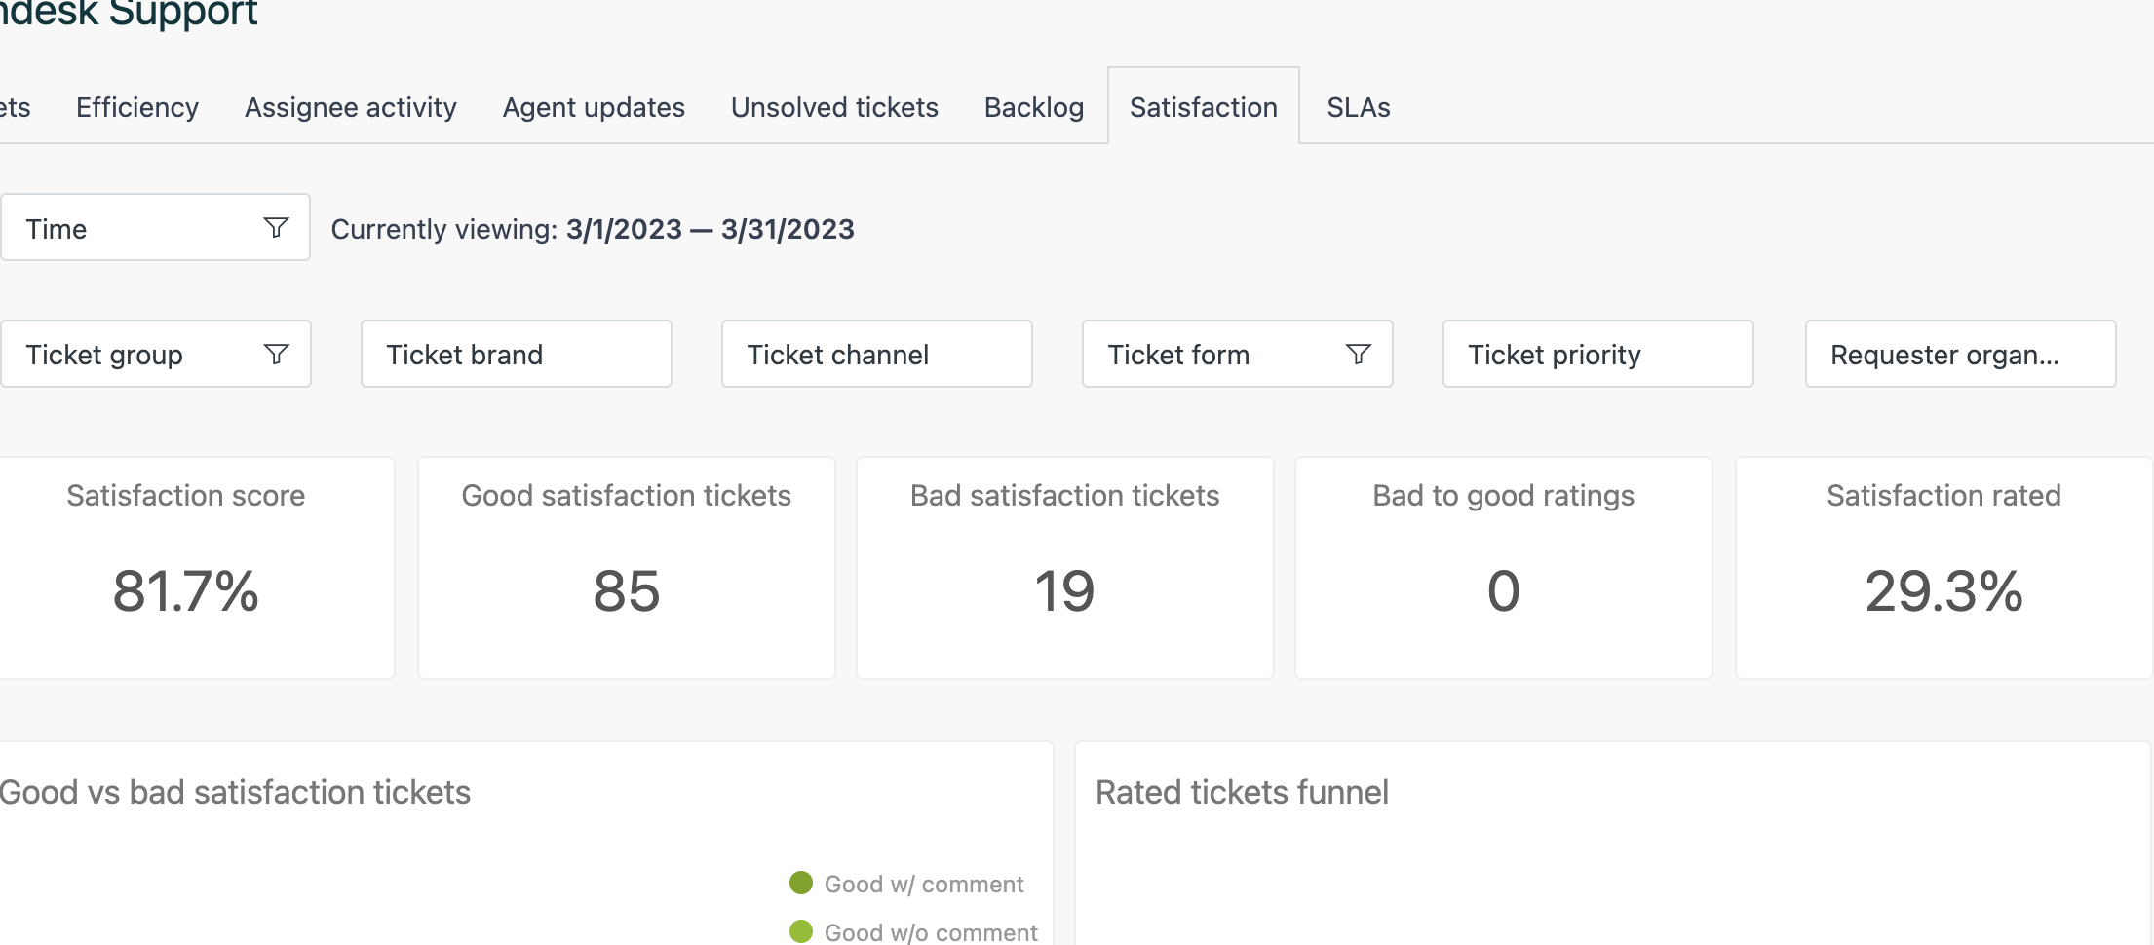Click the date range 3/1/2023 — 3/31/2023
Screen dimensions: 2154x945
coord(710,229)
